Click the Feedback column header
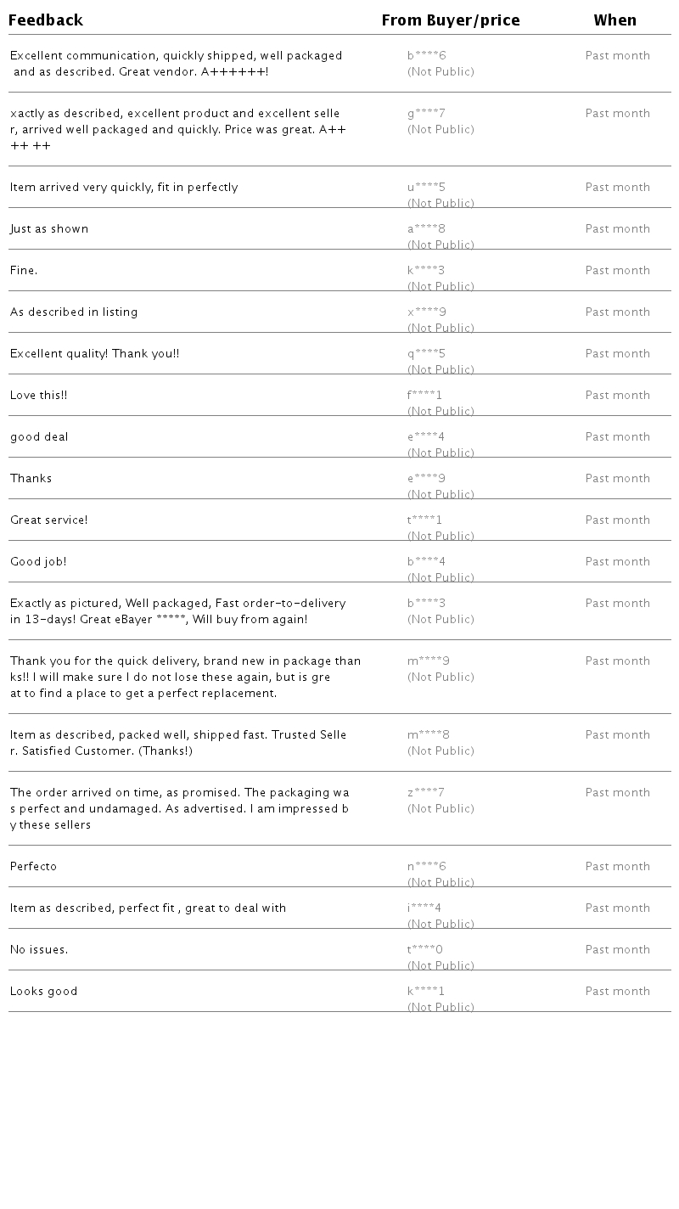This screenshot has width=679, height=1209. tap(46, 20)
